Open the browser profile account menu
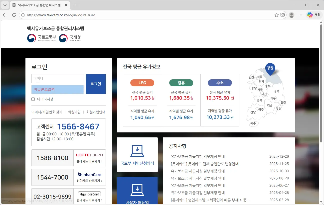This screenshot has width=324, height=205. [x=291, y=15]
